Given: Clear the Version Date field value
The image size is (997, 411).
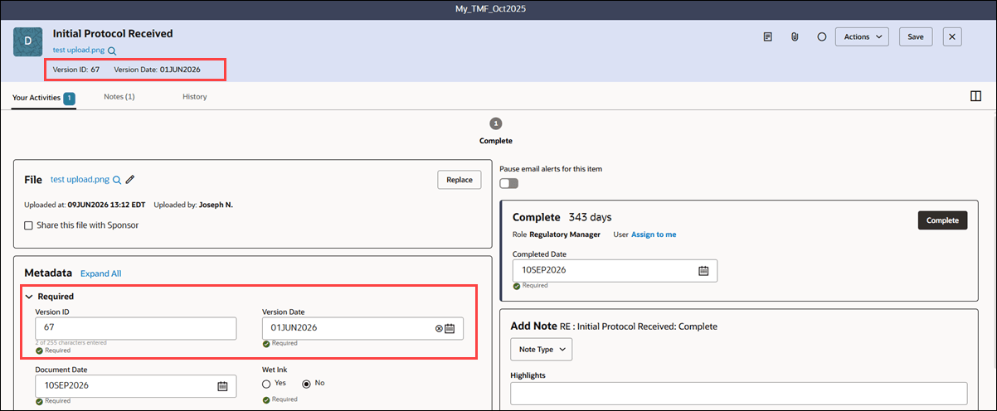Looking at the screenshot, I should tap(439, 328).
